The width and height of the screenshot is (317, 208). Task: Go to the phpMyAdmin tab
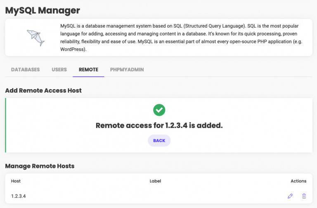click(x=127, y=70)
